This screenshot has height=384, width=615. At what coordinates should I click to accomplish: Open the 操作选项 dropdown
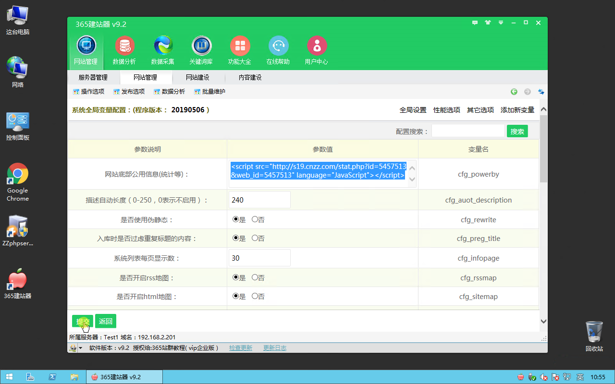click(88, 92)
